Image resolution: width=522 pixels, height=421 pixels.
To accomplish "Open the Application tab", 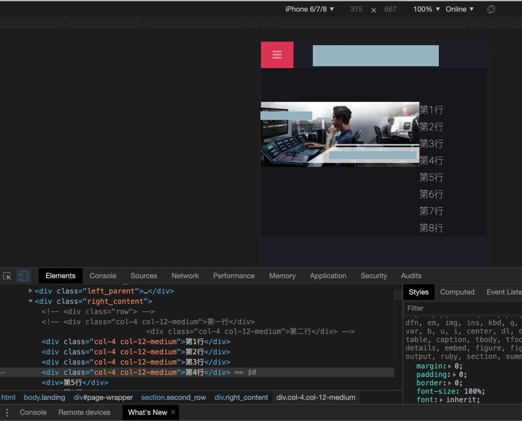I will pos(328,276).
